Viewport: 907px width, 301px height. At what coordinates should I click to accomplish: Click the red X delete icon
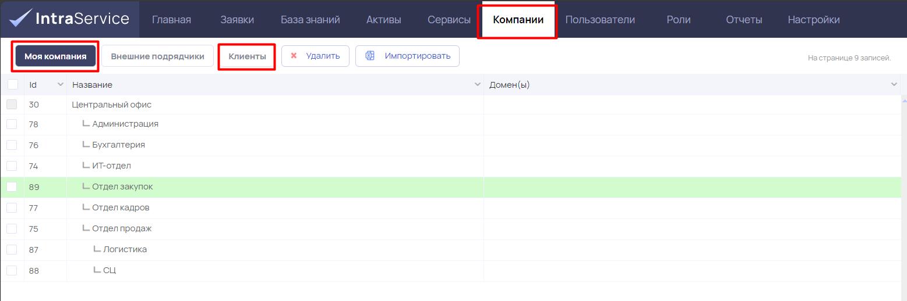click(294, 56)
